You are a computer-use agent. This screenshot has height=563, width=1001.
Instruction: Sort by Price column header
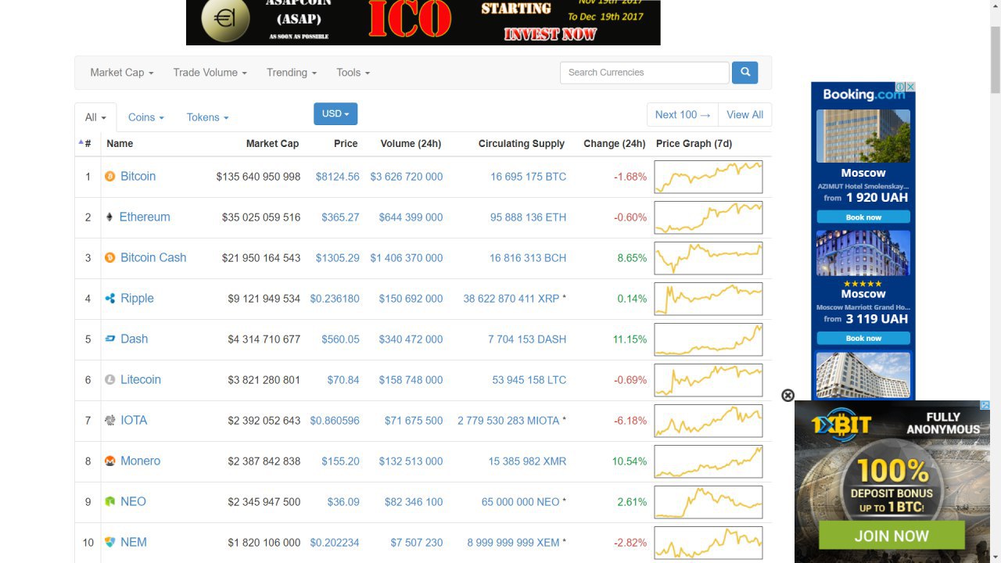346,144
